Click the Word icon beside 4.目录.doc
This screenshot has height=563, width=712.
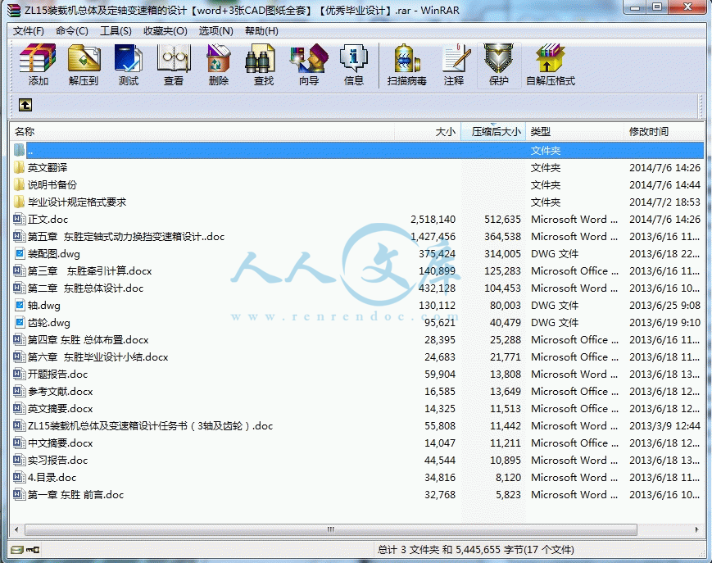(19, 477)
